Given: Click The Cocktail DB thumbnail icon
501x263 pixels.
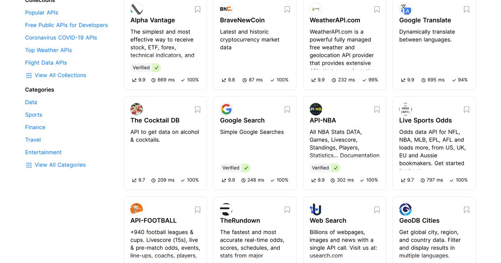Looking at the screenshot, I should [x=137, y=109].
